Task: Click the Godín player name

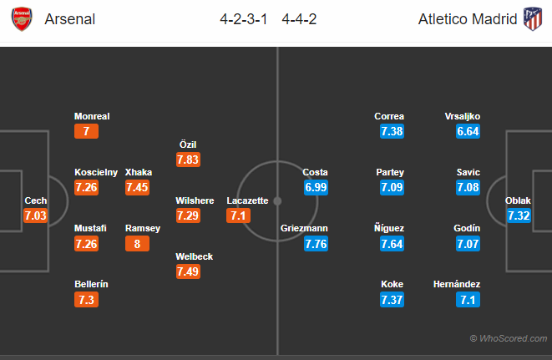Action: tap(468, 228)
